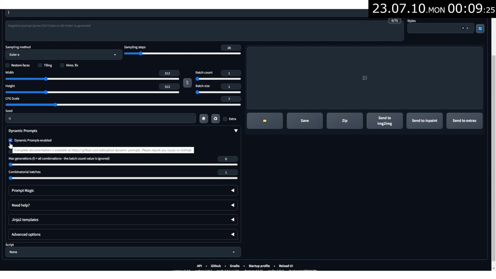Screen dimensions: 496x279
Task: Click the Save button
Action: [305, 121]
